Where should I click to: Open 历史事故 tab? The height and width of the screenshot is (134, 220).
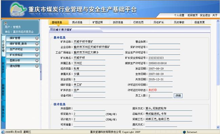(x=179, y=22)
